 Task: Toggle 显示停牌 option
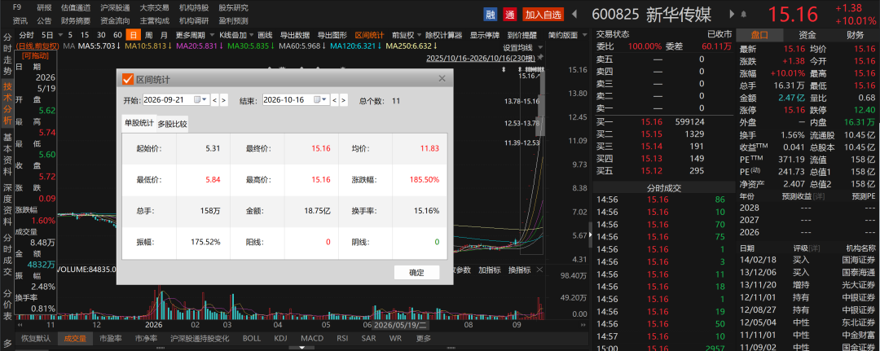click(484, 35)
